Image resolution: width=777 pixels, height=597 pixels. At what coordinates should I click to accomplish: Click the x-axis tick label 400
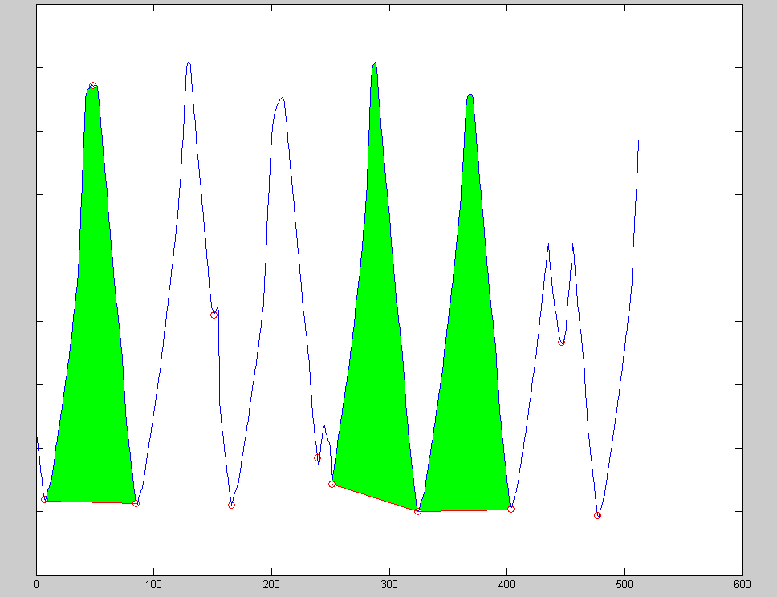[x=507, y=587]
